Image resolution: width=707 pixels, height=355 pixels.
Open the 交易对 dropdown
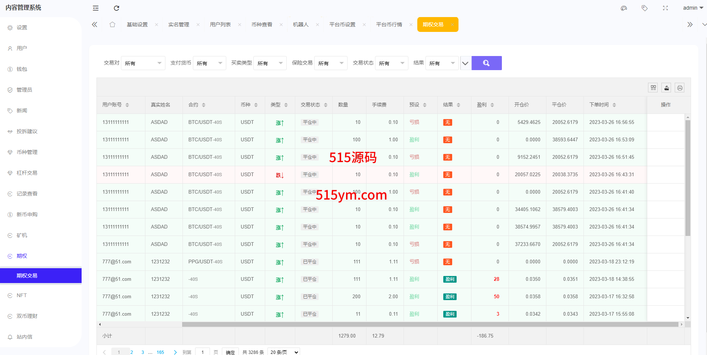[143, 63]
